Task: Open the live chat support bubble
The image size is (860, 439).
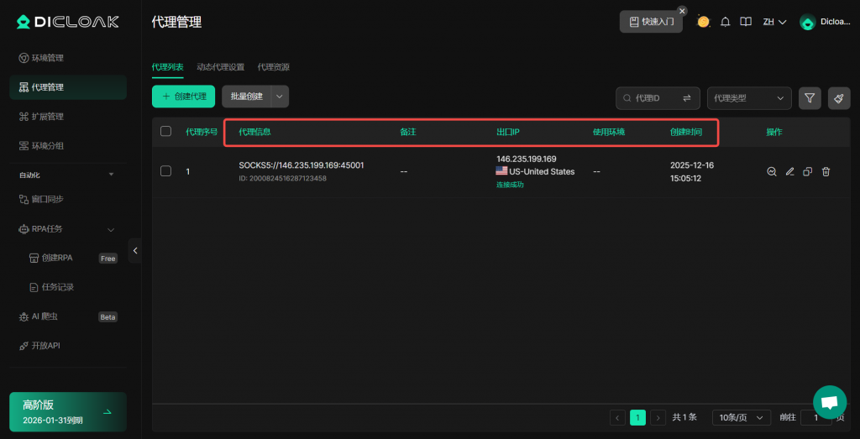Action: pyautogui.click(x=829, y=402)
